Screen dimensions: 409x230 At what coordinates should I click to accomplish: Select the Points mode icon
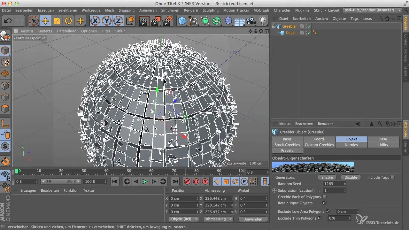(5, 86)
